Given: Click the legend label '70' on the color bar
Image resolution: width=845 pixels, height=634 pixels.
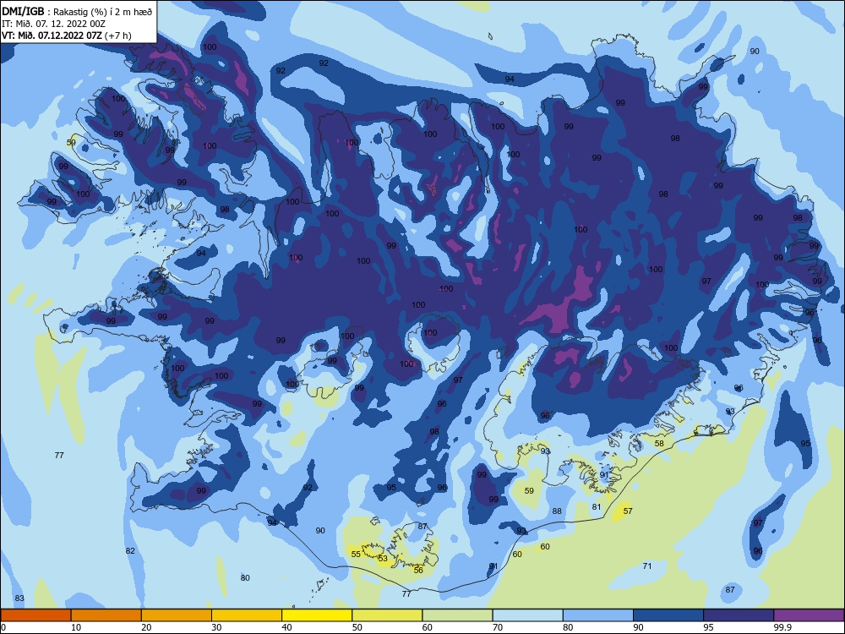Looking at the screenshot, I should [498, 627].
